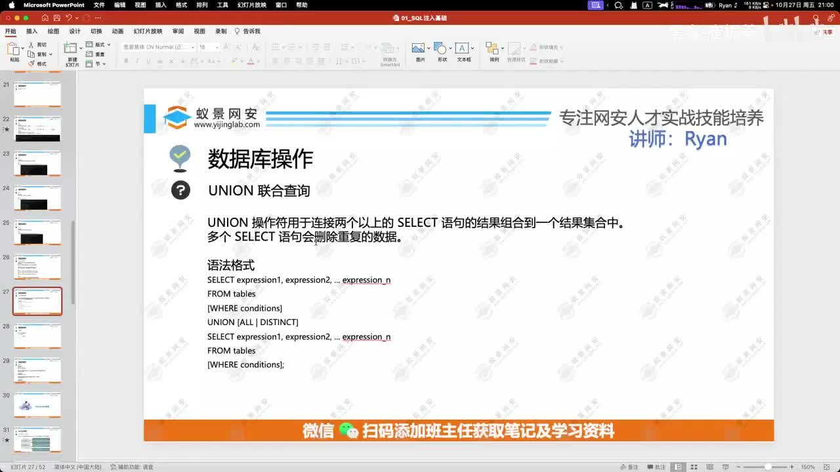Click the Reset slide button
This screenshot has height=472, width=840.
pos(96,54)
